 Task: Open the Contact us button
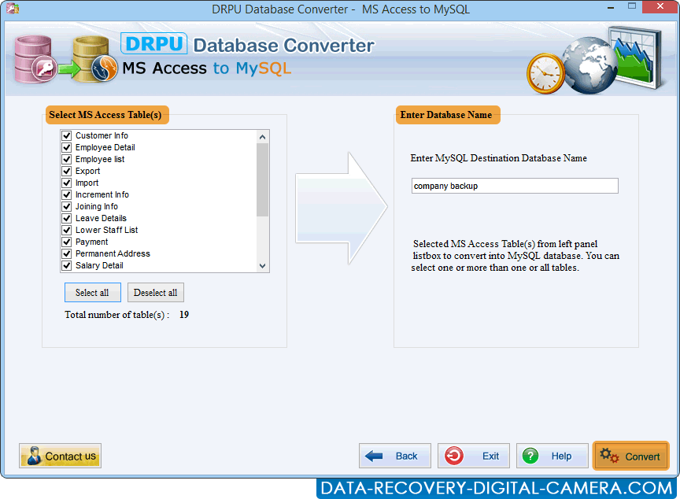pyautogui.click(x=61, y=456)
